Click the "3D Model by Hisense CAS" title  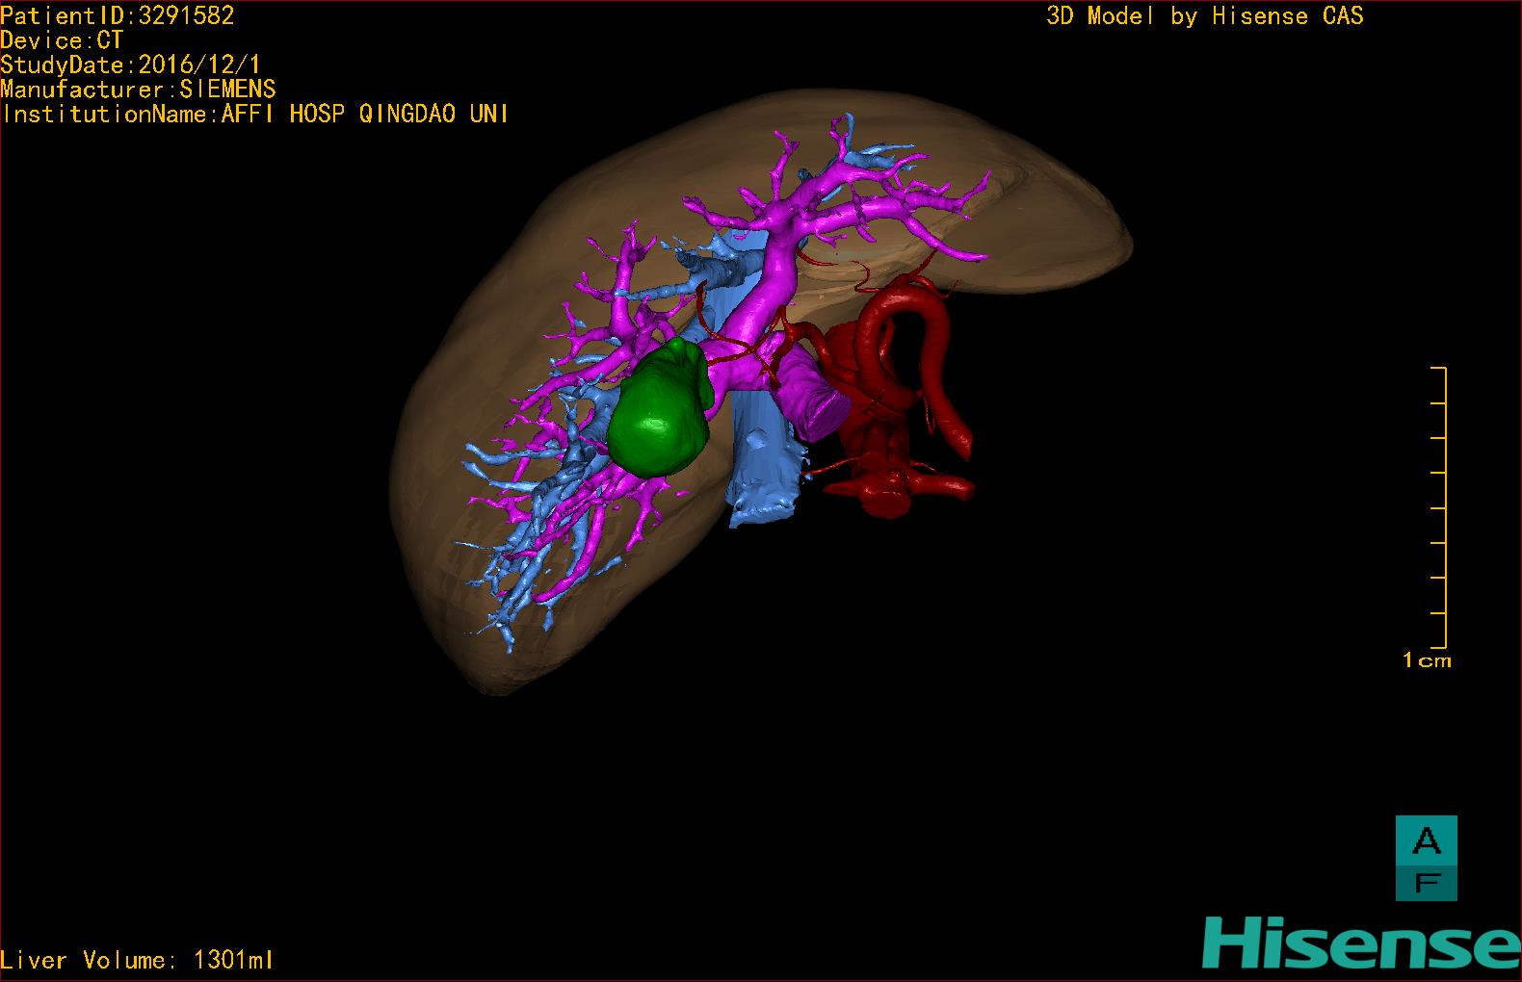tap(1204, 16)
